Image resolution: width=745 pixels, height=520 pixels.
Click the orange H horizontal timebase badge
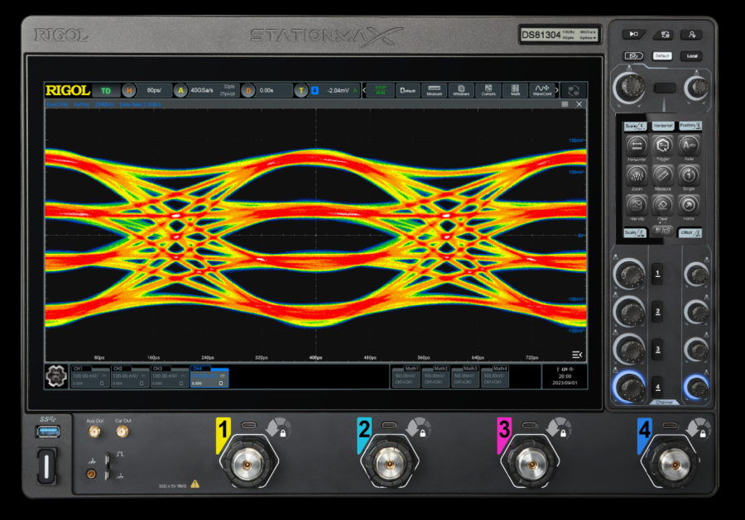[129, 90]
